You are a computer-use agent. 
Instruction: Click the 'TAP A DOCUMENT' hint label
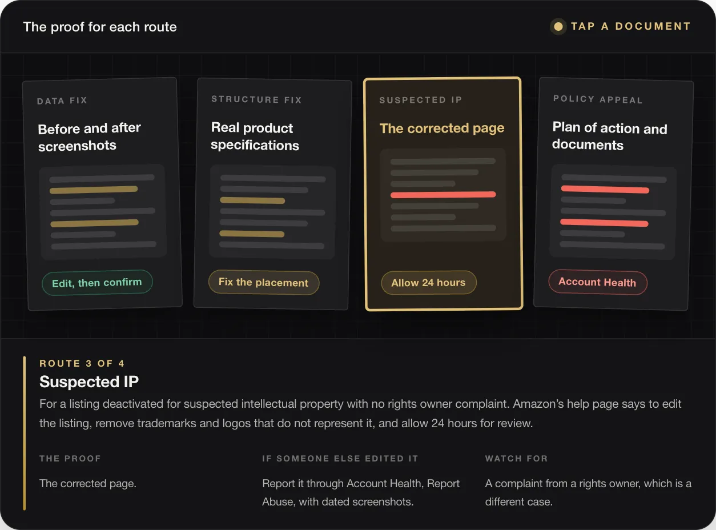pyautogui.click(x=631, y=26)
